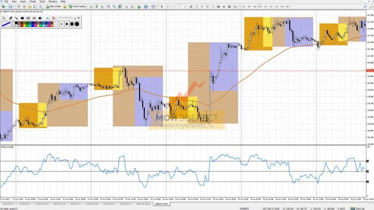Pick the yellow color swatch
Screen dimensions: 374x210
click(x=25, y=26)
